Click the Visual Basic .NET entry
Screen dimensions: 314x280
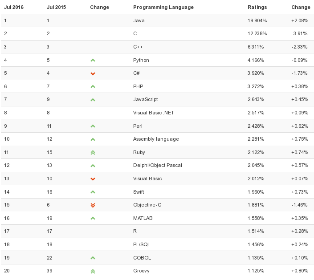point(153,113)
